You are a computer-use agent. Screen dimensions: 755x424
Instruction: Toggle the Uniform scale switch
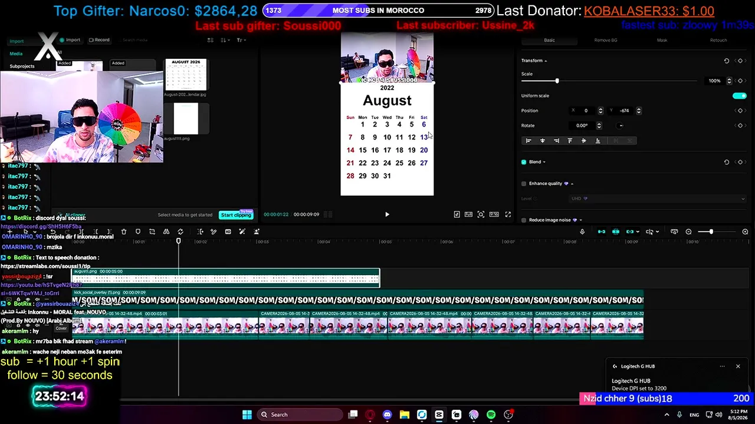click(x=739, y=95)
